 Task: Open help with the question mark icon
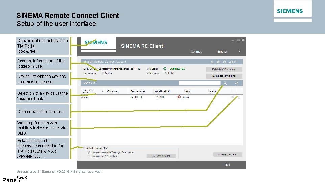tap(239, 52)
